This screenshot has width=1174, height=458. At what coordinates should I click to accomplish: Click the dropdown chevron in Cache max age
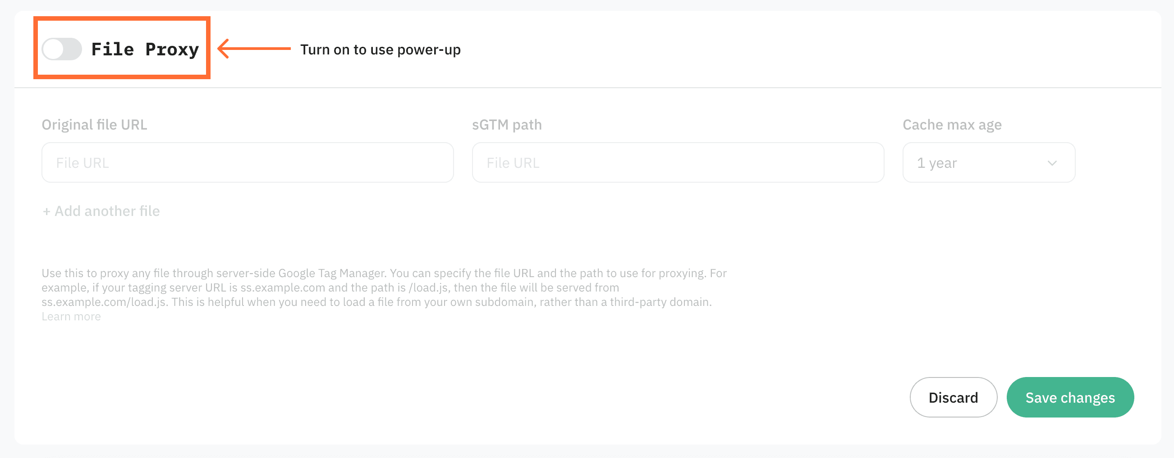coord(1051,162)
